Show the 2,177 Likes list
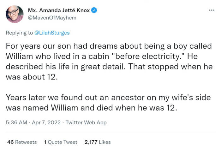 pos(98,142)
